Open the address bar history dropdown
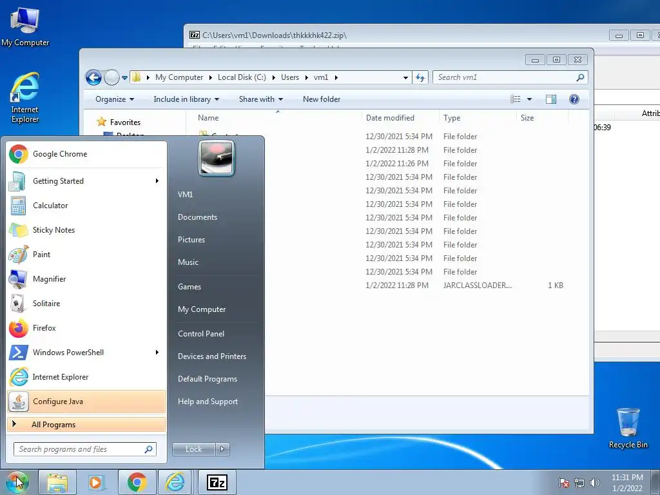Image resolution: width=660 pixels, height=495 pixels. (x=405, y=77)
